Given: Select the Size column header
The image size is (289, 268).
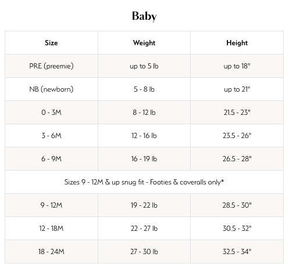Looking at the screenshot, I should [x=51, y=43].
